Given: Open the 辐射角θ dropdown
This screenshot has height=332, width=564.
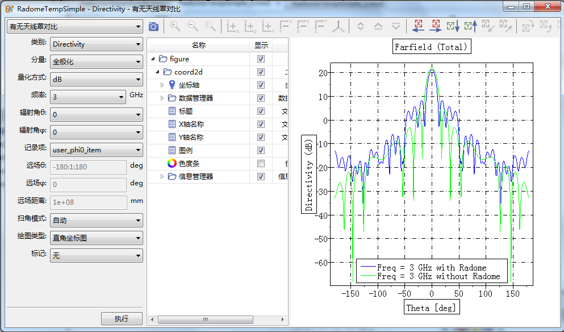Looking at the screenshot, I should pos(97,114).
